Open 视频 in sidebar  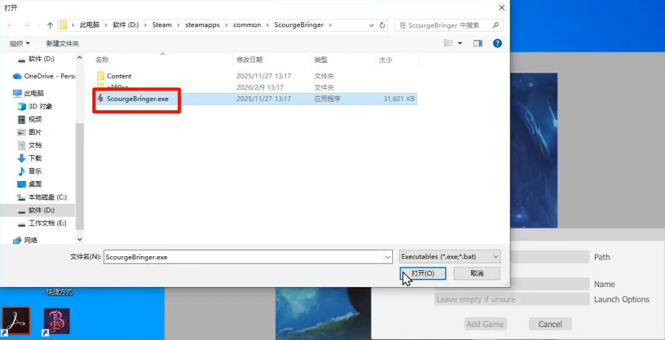pos(30,119)
